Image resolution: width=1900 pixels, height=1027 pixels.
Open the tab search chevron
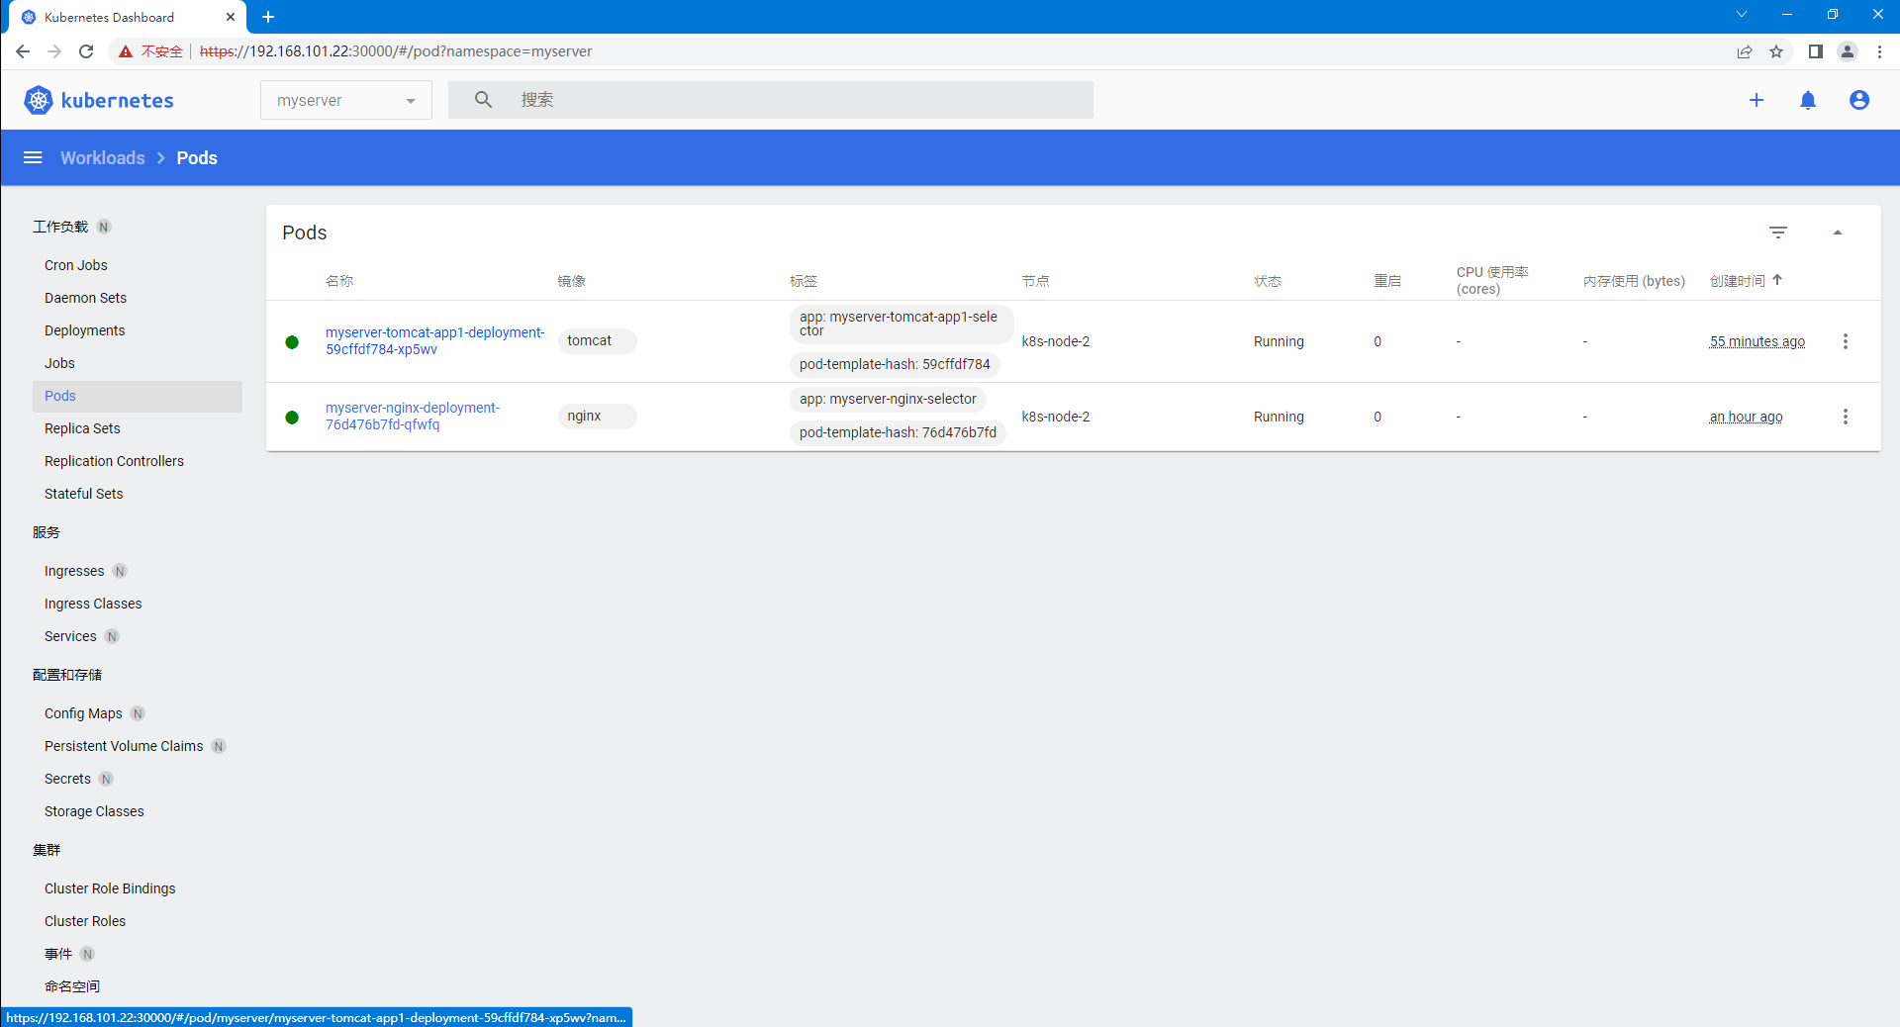click(1742, 15)
